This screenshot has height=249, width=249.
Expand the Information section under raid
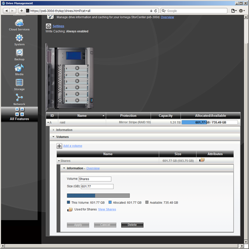click(x=53, y=130)
